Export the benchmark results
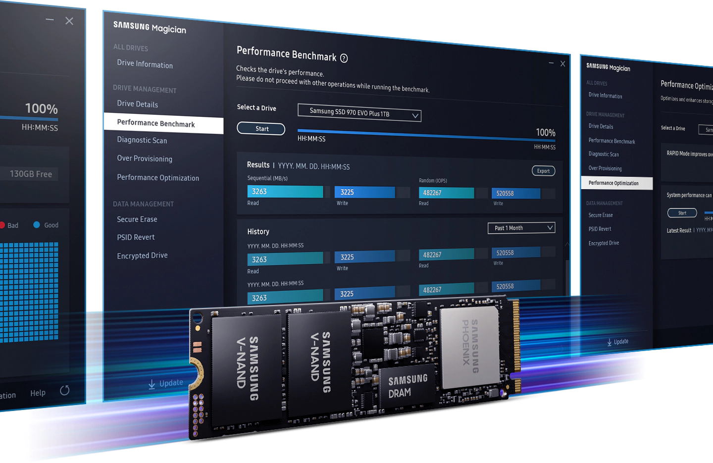Viewport: 713px width, 463px height. click(x=543, y=171)
